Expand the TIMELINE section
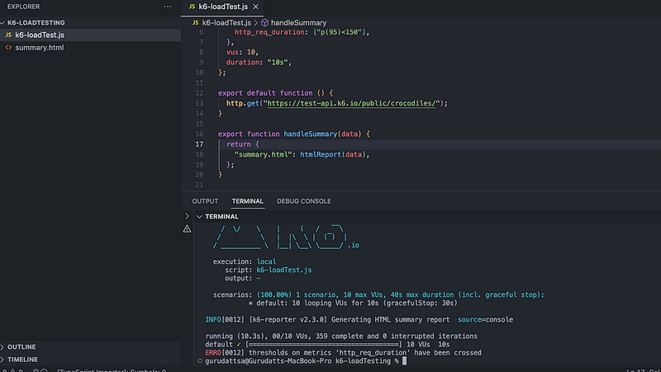The image size is (661, 372). [x=23, y=360]
